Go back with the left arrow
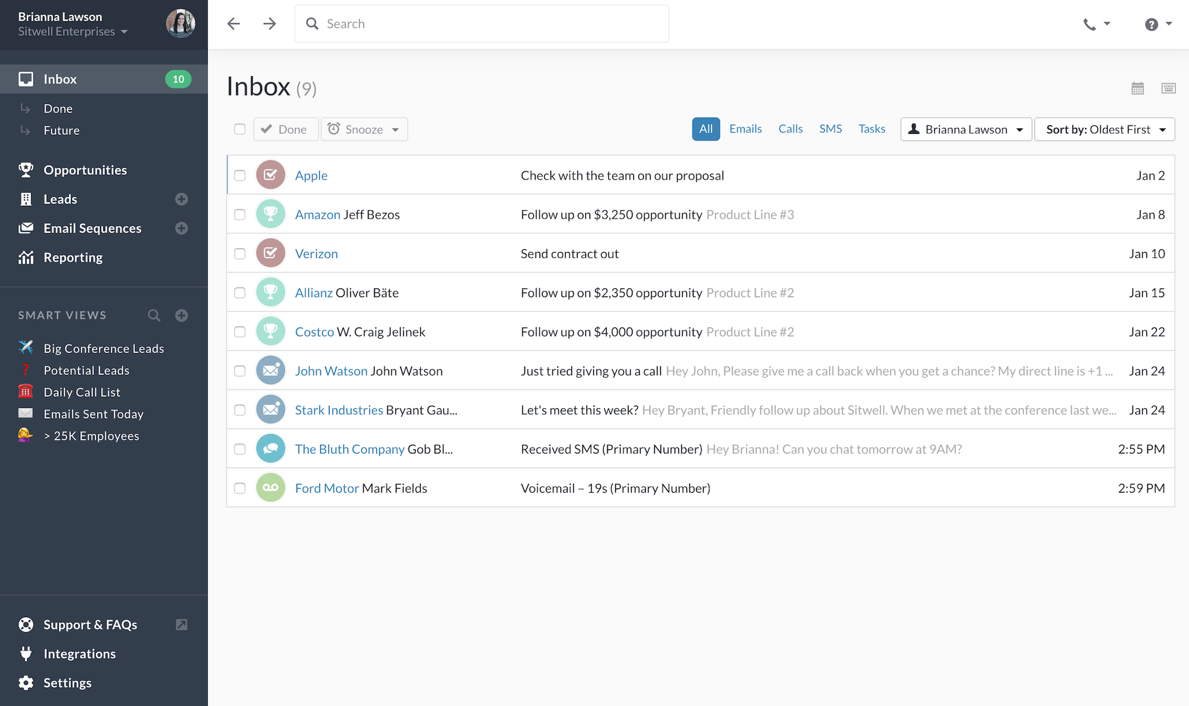1189x706 pixels. click(x=234, y=24)
